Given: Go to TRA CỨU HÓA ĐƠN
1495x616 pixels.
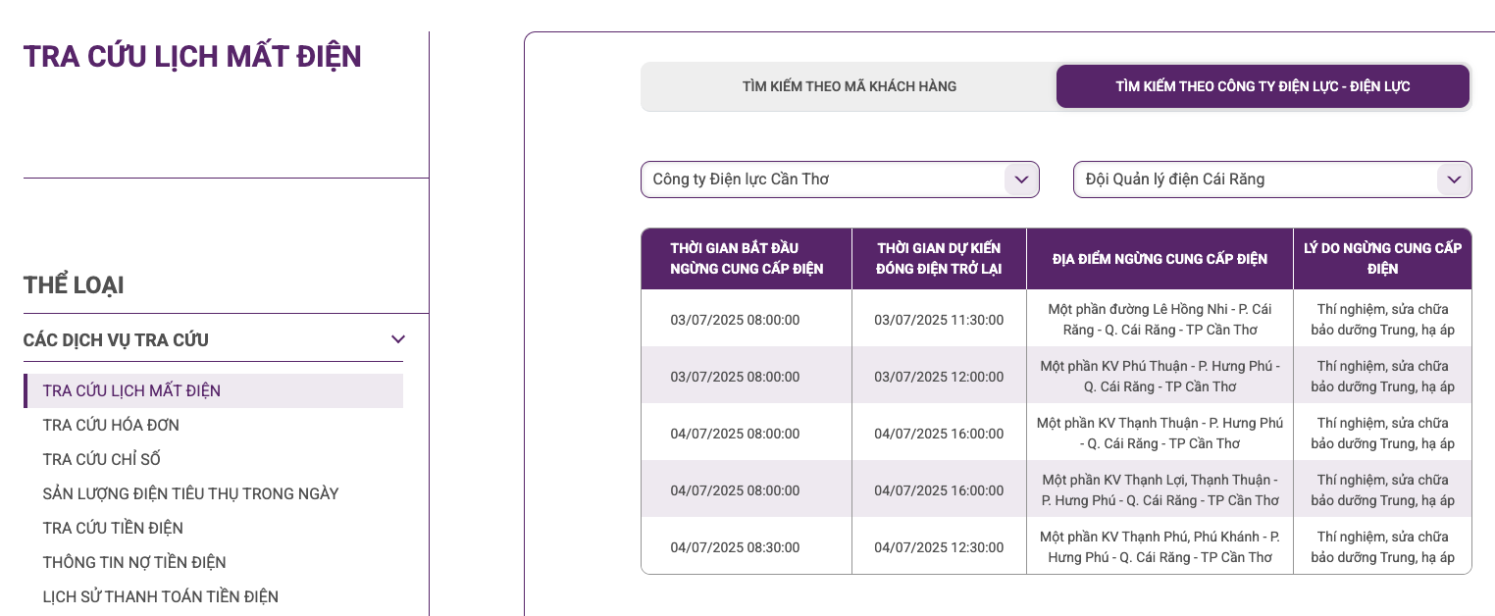Looking at the screenshot, I should (x=111, y=425).
